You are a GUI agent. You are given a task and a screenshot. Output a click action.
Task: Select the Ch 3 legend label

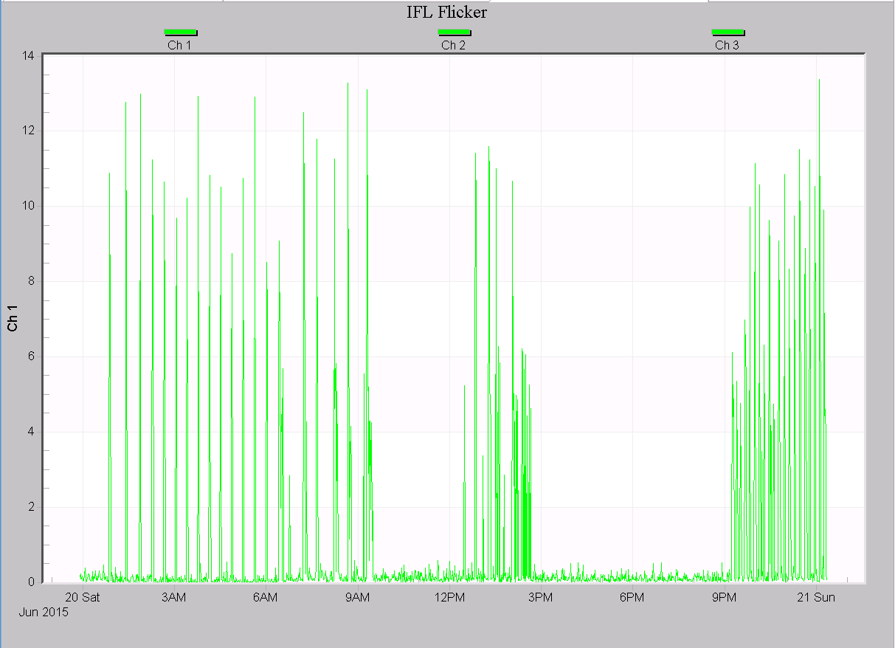coord(727,45)
